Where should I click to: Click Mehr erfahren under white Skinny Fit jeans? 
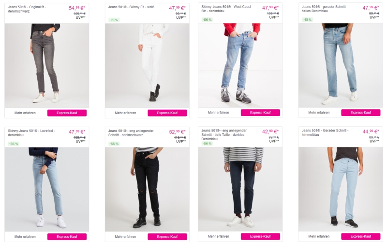click(125, 113)
